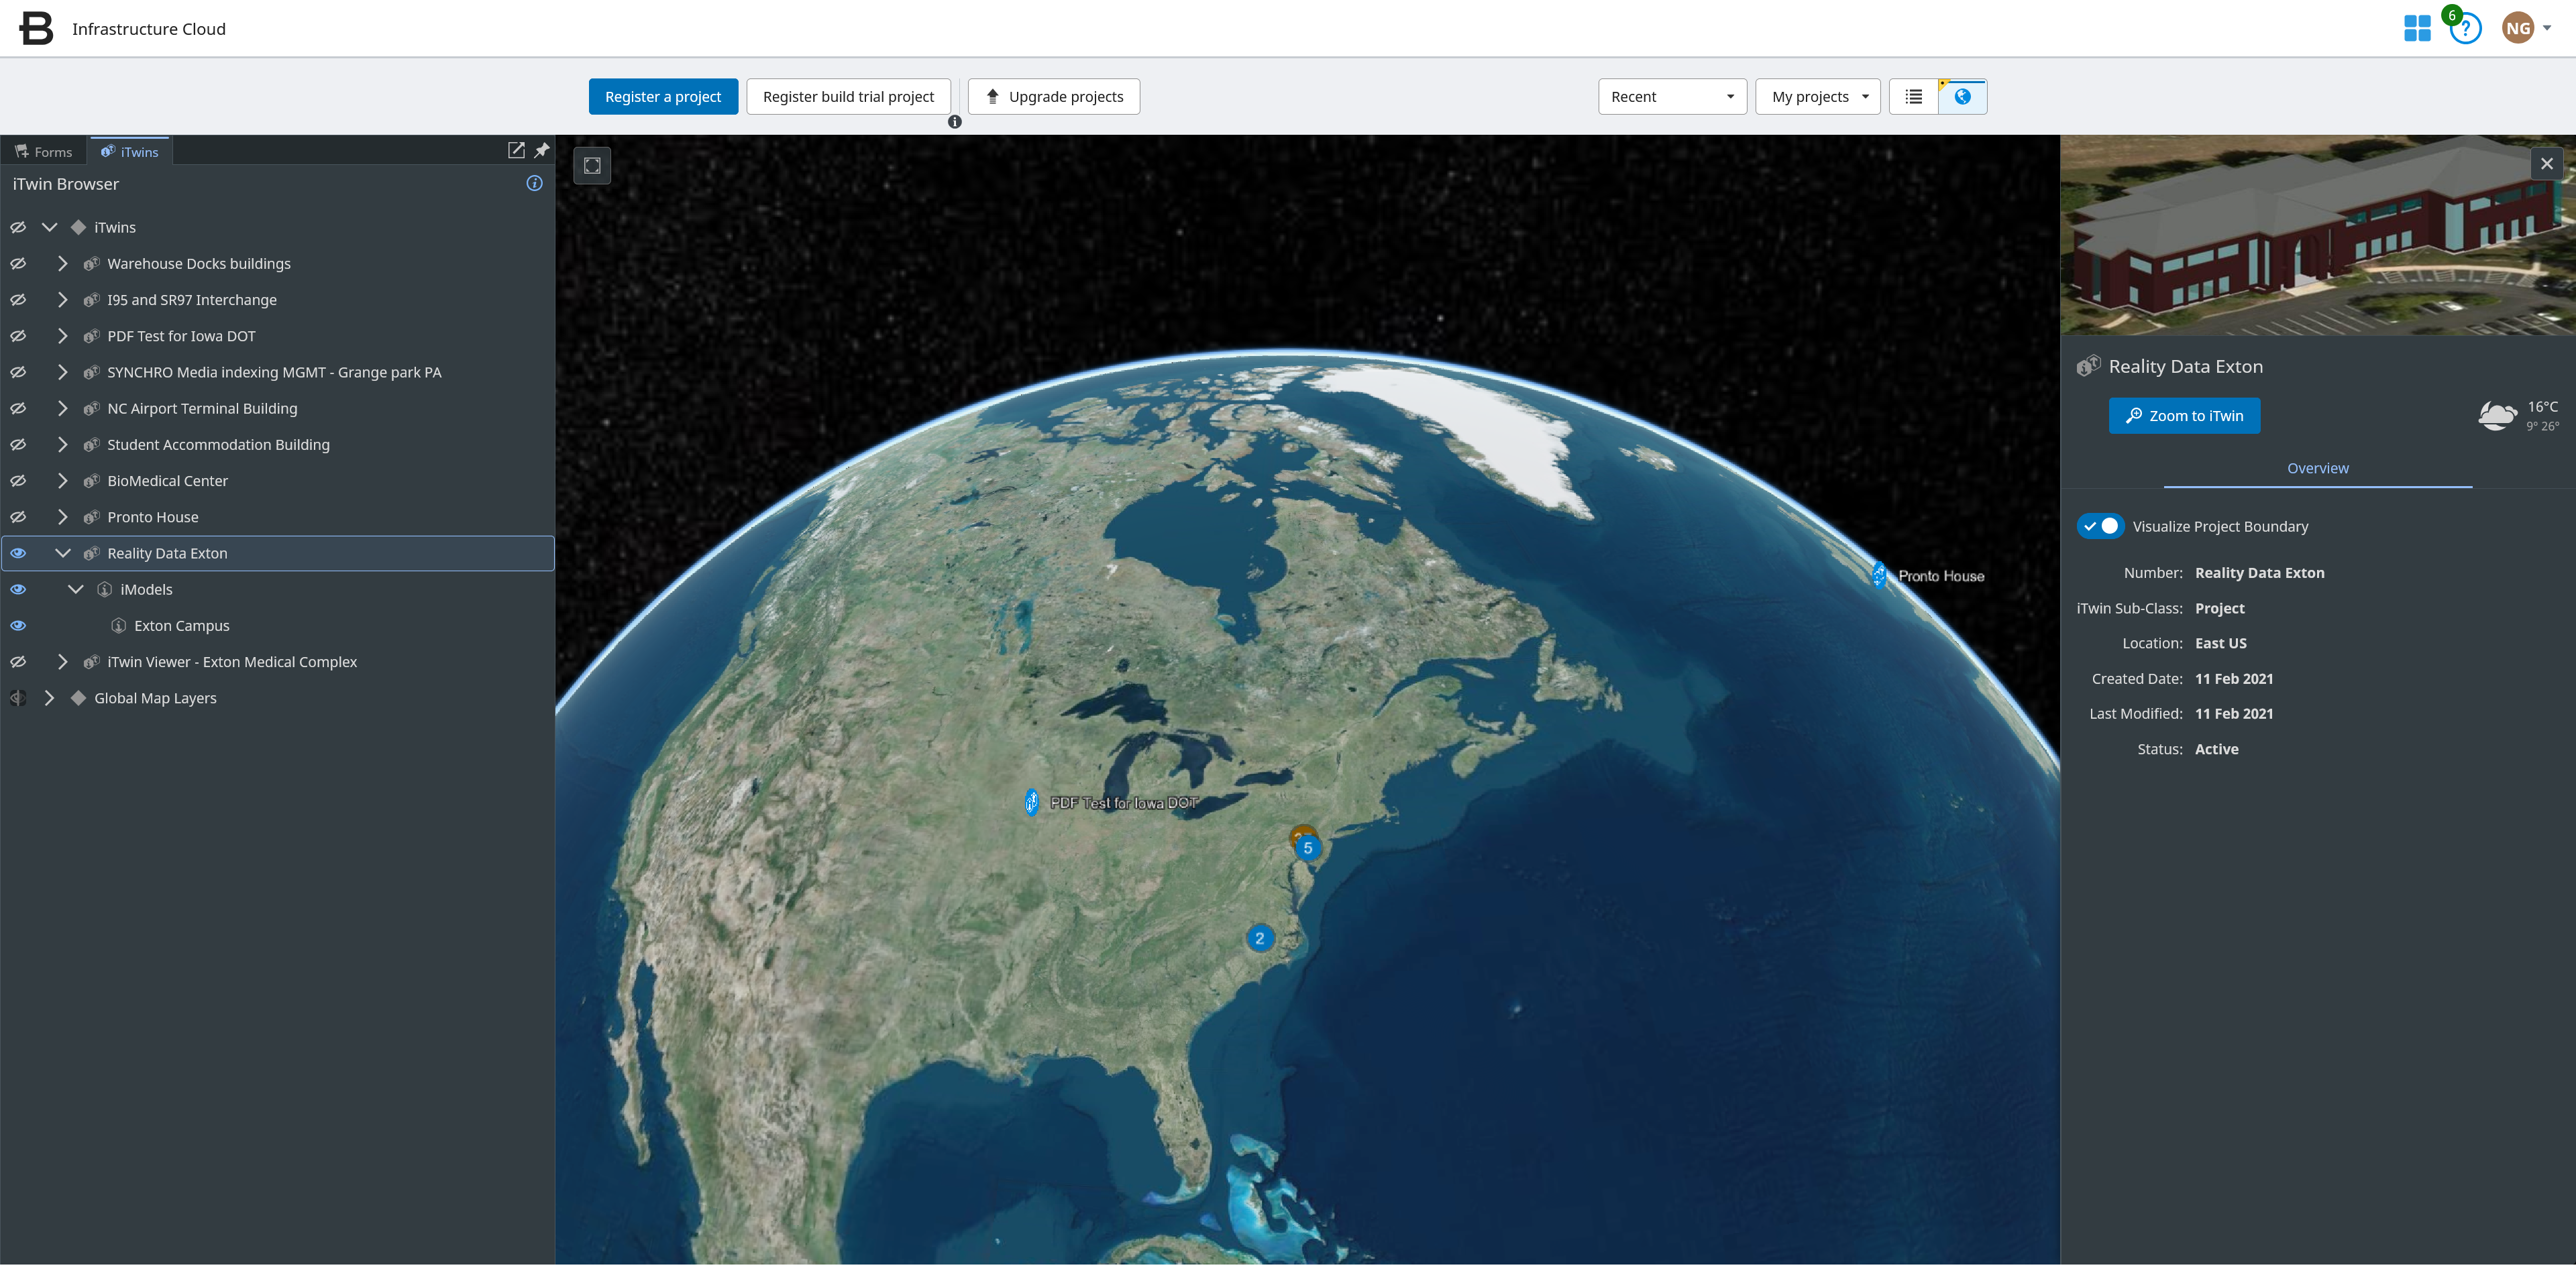Select I95 and SR97 Interchange row
Image resolution: width=2576 pixels, height=1288 pixels.
[278, 300]
